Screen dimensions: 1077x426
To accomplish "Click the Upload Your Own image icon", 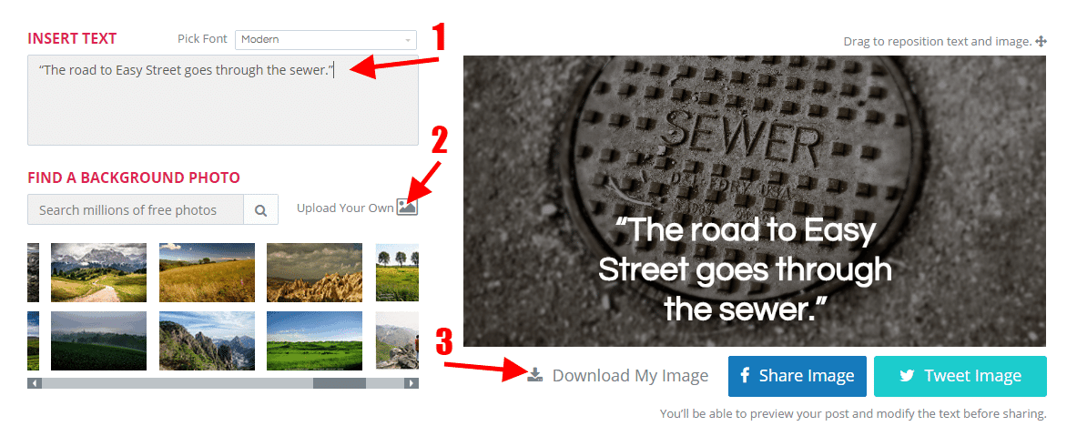I will tap(407, 207).
